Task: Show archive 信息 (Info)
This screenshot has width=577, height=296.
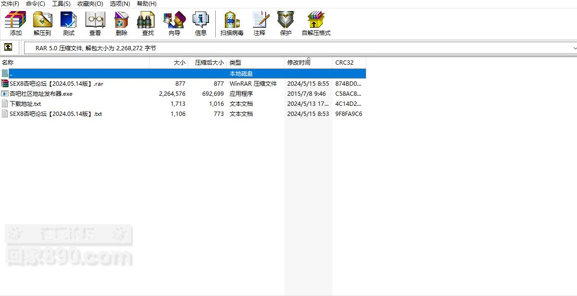Action: pyautogui.click(x=201, y=23)
